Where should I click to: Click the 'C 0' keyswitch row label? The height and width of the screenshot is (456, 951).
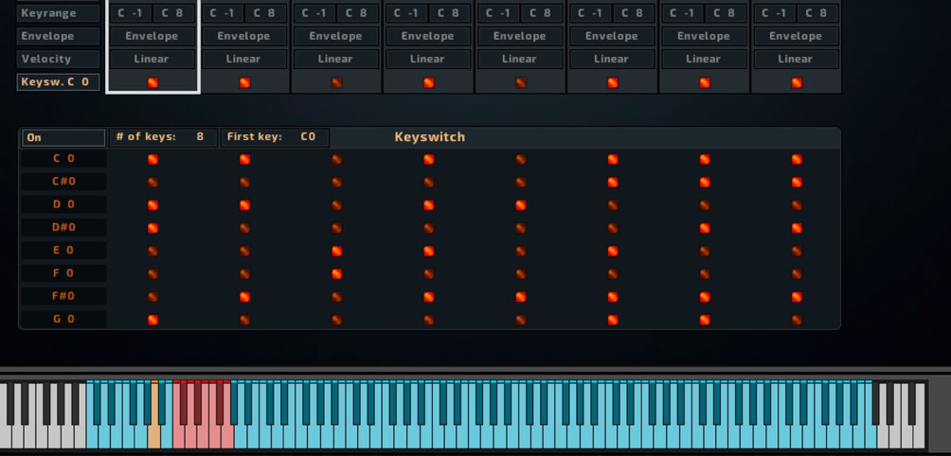63,159
